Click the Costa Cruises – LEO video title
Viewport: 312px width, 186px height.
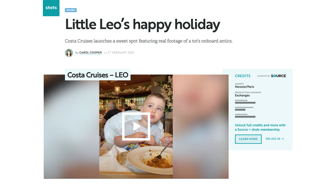point(98,75)
